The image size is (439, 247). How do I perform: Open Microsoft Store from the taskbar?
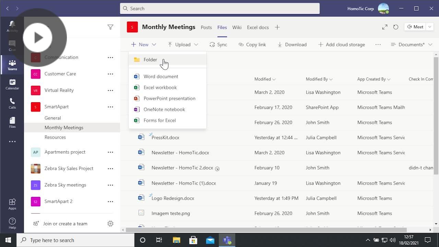(193, 240)
